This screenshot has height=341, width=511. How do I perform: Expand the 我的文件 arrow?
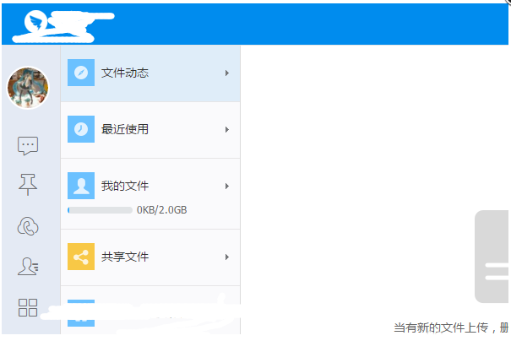[x=226, y=186]
